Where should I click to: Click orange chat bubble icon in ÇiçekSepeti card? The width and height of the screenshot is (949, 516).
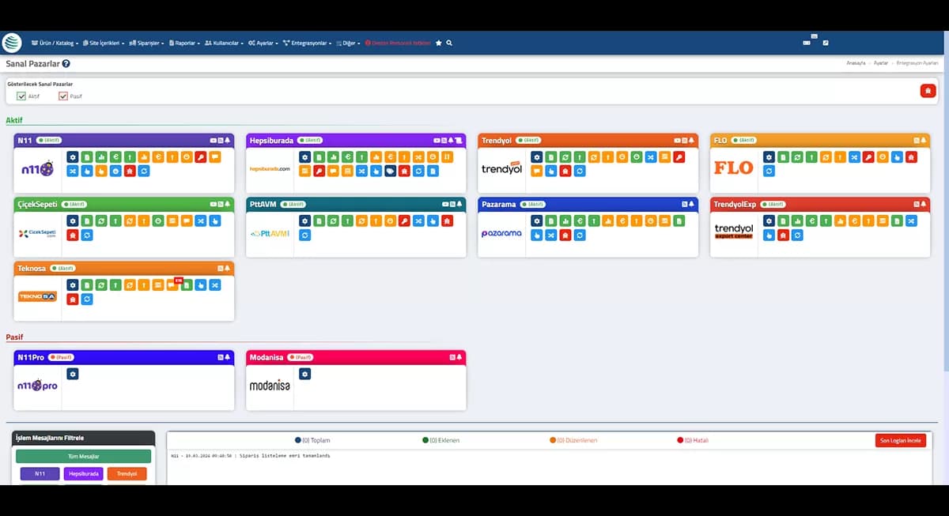pyautogui.click(x=186, y=220)
